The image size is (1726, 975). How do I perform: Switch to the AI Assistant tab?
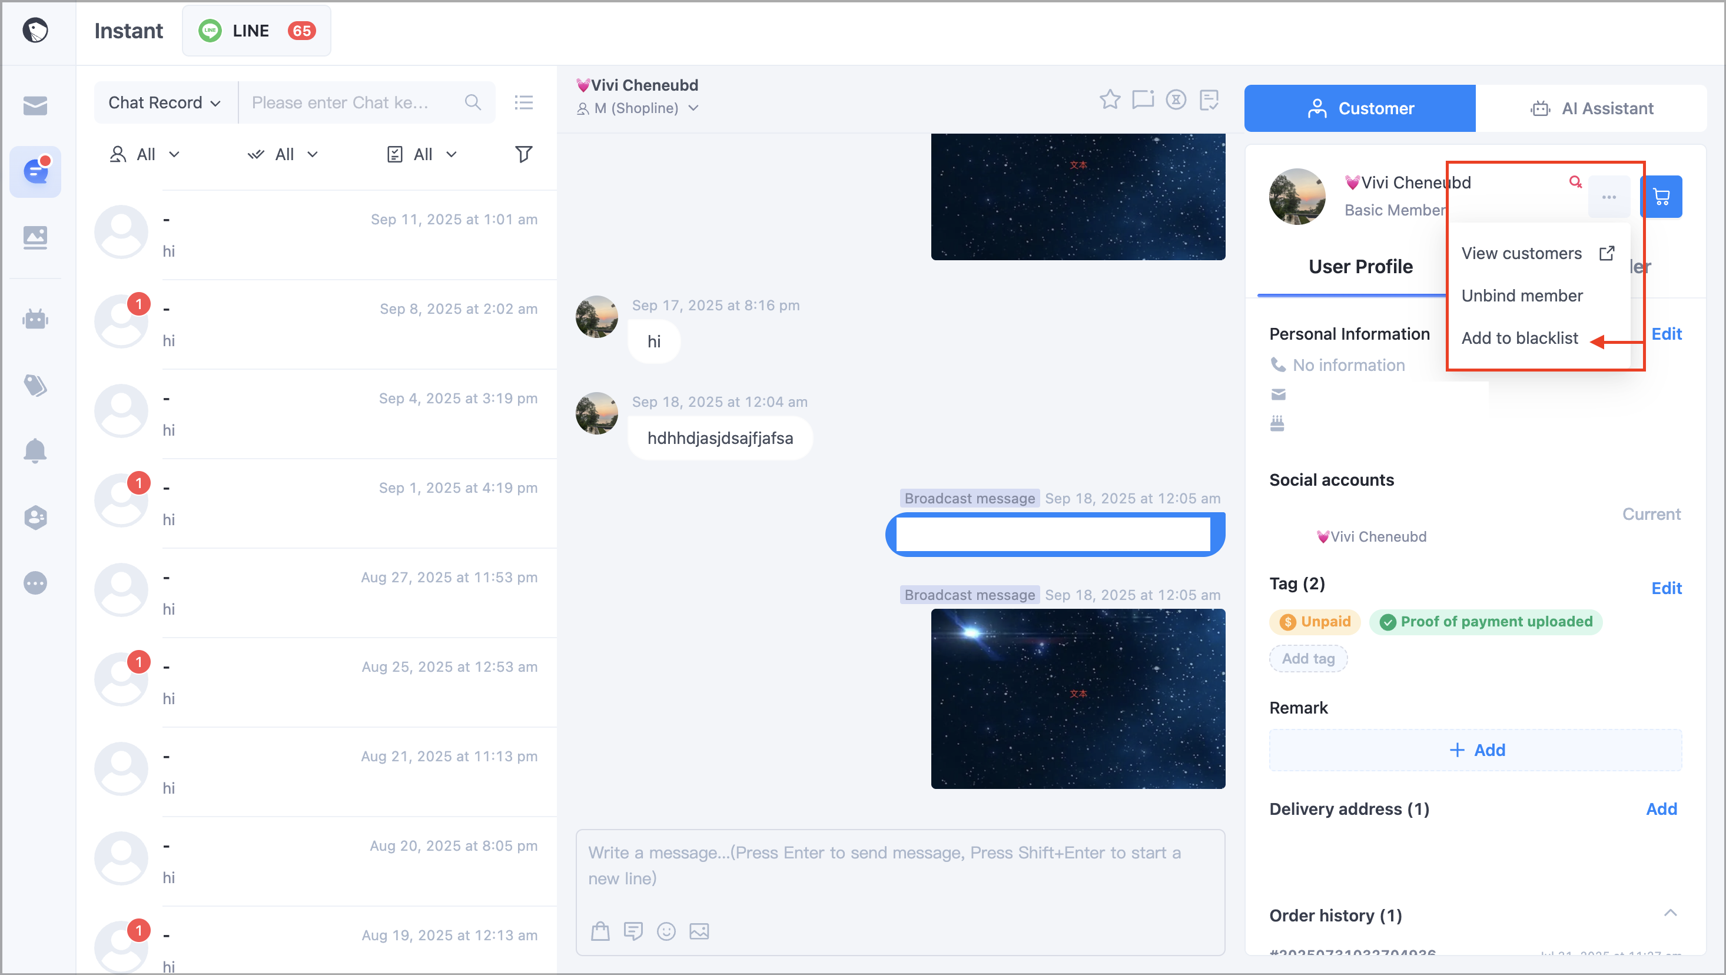tap(1591, 108)
